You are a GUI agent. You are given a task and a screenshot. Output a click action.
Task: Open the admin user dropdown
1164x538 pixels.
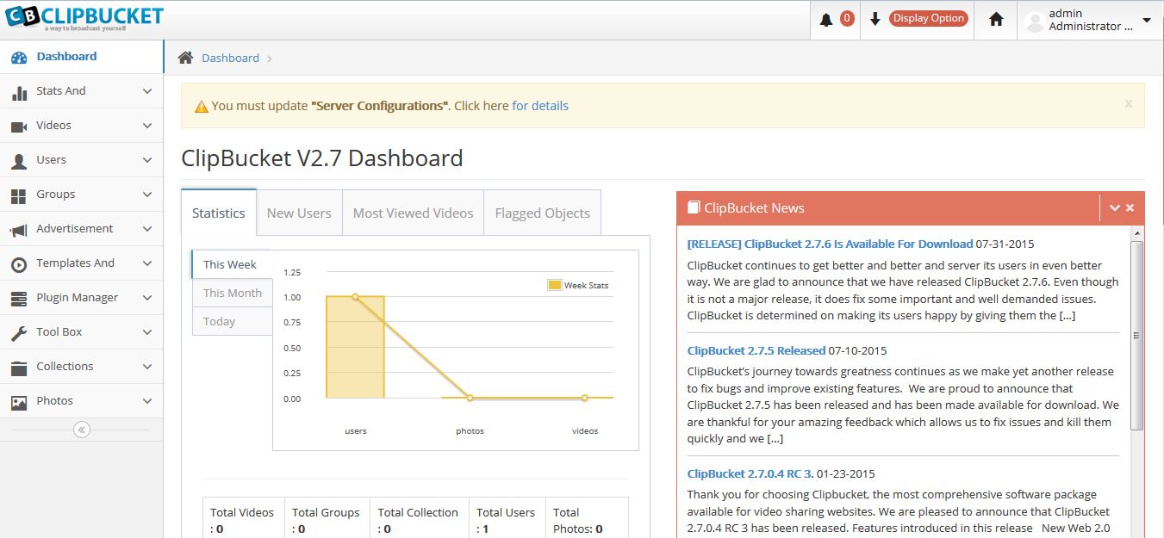pos(1146,20)
